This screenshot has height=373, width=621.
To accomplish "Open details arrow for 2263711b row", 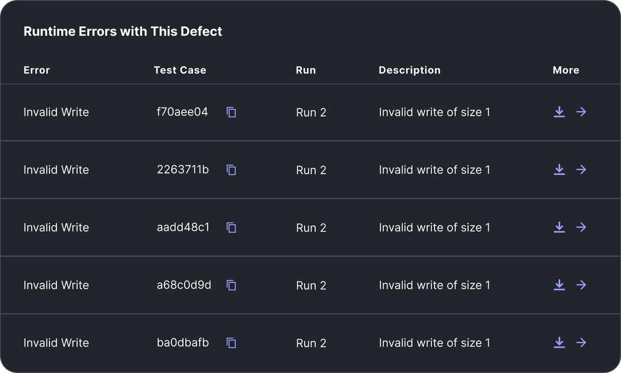I will coord(581,170).
